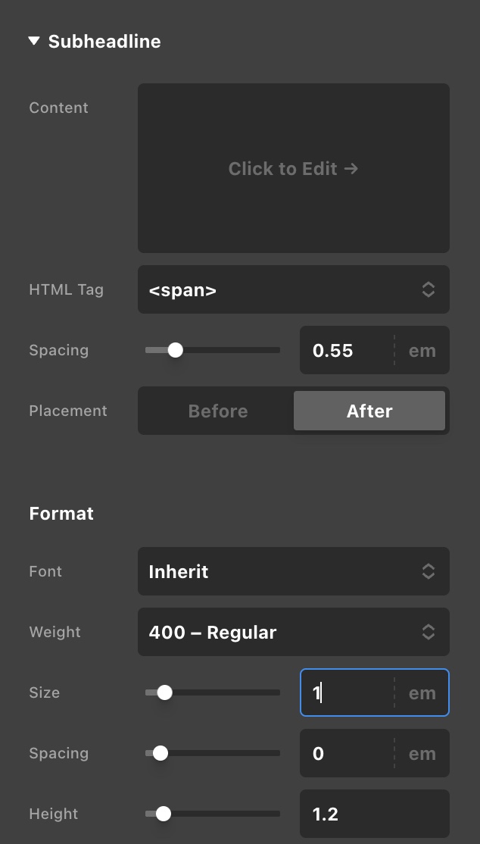Screen dimensions: 480x844
Task: Click the Subheadline section title
Action: pos(104,42)
